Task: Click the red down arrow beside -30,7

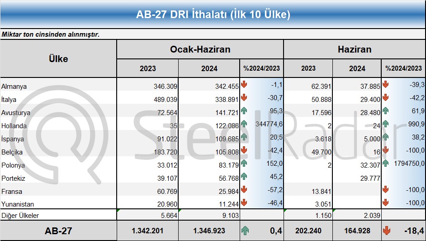Action: tap(244, 97)
